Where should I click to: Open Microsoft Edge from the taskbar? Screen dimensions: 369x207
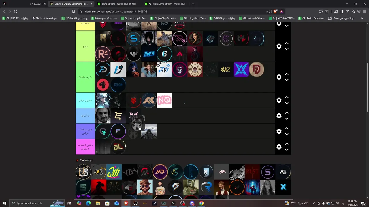pos(88,203)
